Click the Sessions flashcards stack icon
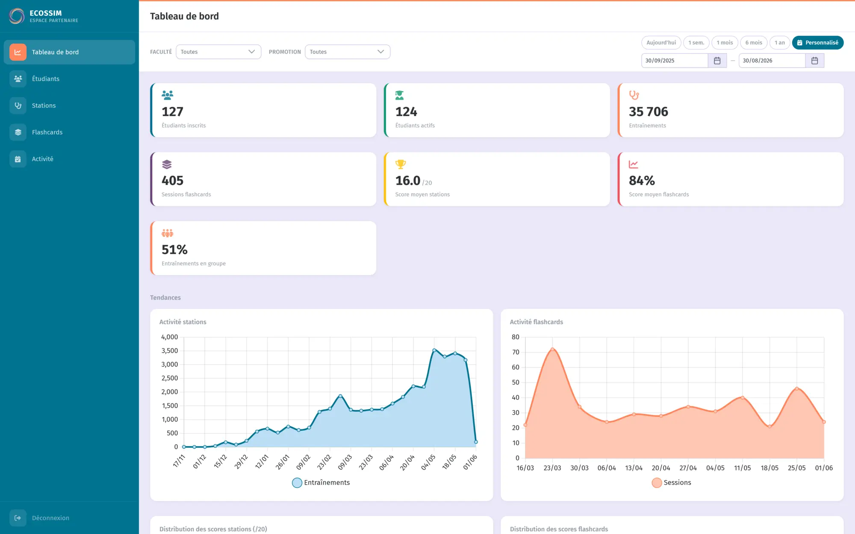 (167, 164)
